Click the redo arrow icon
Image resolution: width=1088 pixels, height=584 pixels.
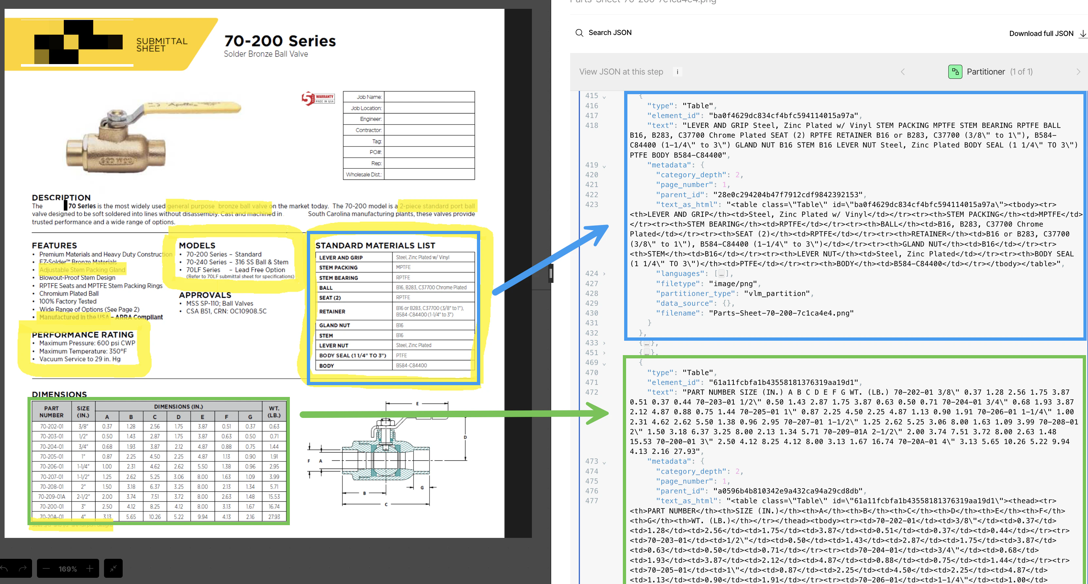tap(23, 568)
